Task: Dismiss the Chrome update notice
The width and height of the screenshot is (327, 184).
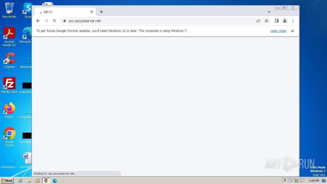Action: (x=293, y=31)
